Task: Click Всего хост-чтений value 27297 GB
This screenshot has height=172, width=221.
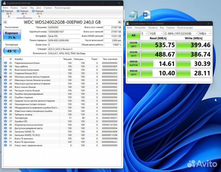Action: coord(113,27)
